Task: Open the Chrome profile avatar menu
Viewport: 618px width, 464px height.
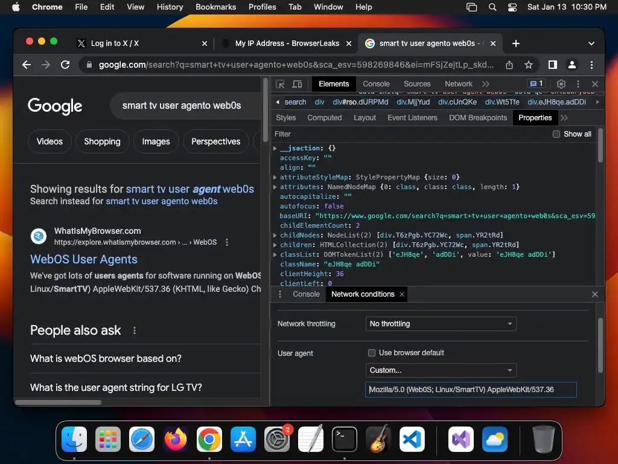Action: (572, 65)
